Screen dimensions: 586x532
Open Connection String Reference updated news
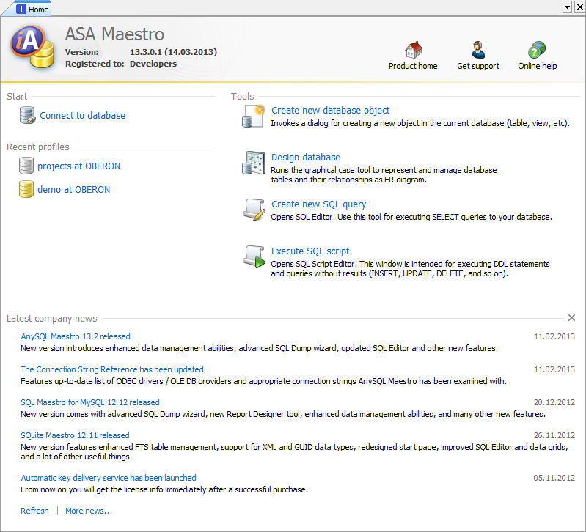pyautogui.click(x=112, y=369)
